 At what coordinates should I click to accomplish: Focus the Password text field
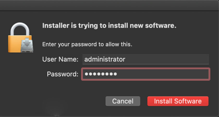coord(145,74)
